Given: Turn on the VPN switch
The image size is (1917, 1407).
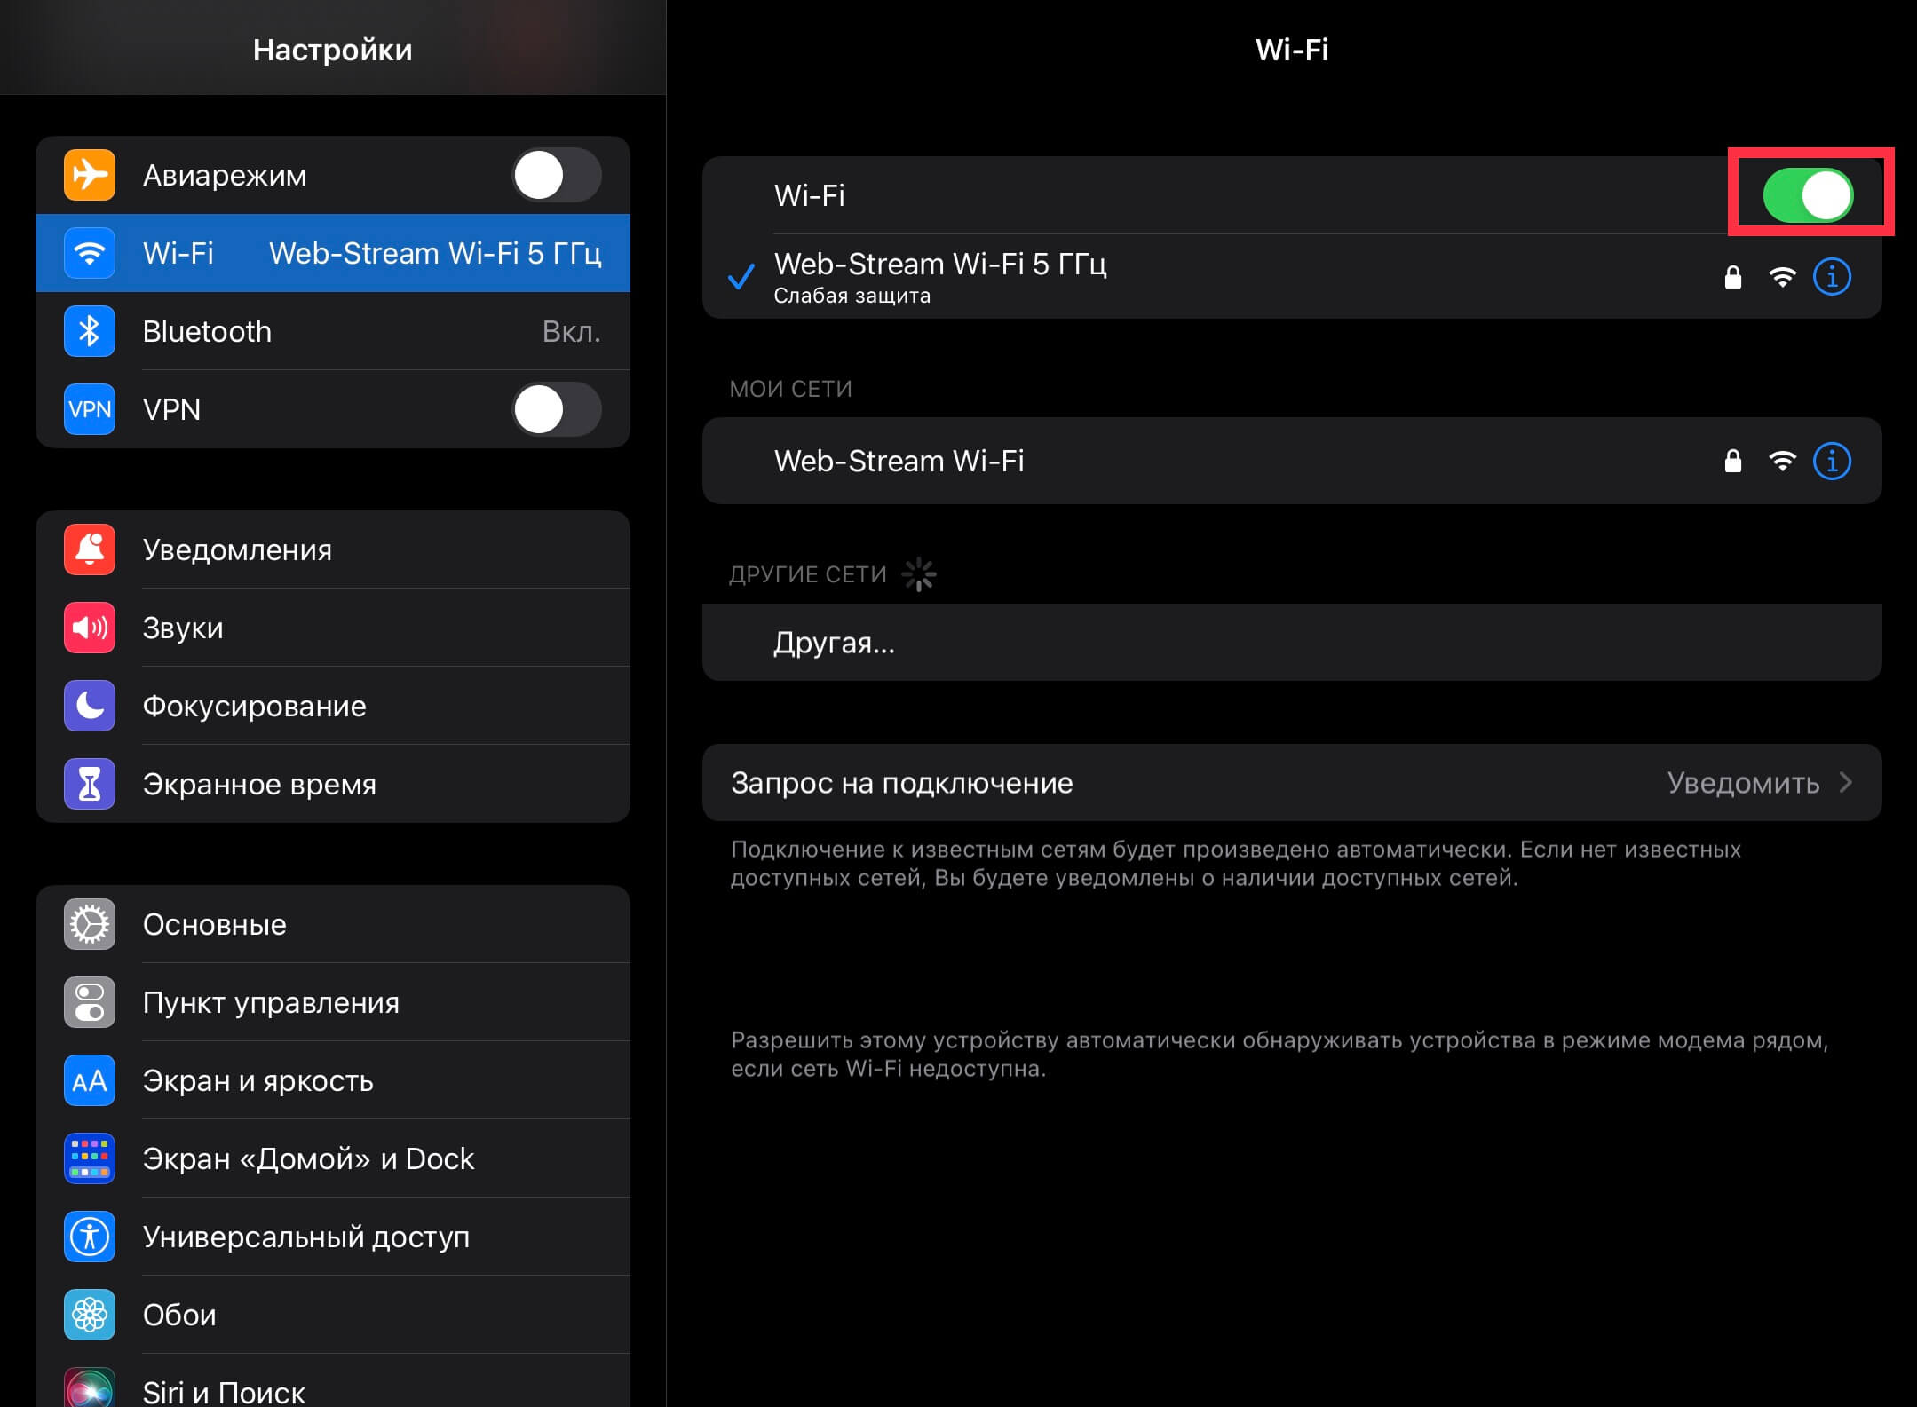Looking at the screenshot, I should point(556,409).
